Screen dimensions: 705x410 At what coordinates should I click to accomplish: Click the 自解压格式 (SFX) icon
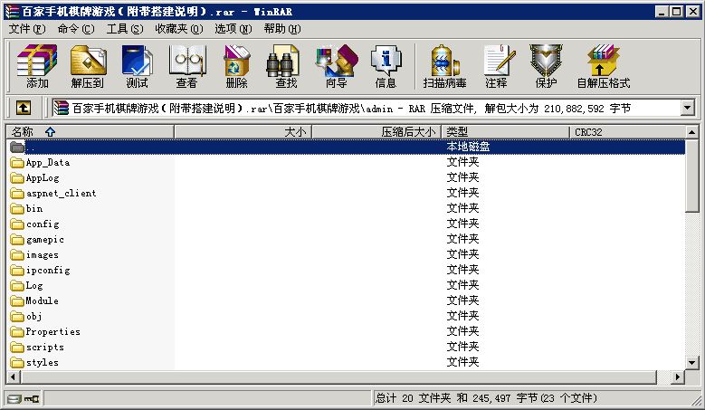pyautogui.click(x=603, y=68)
